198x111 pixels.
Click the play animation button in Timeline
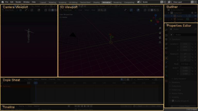click(85, 106)
